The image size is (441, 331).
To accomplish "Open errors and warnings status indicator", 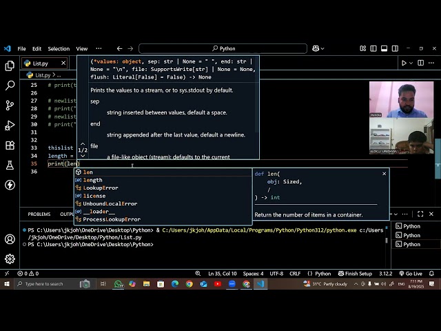I will pyautogui.click(x=28, y=274).
